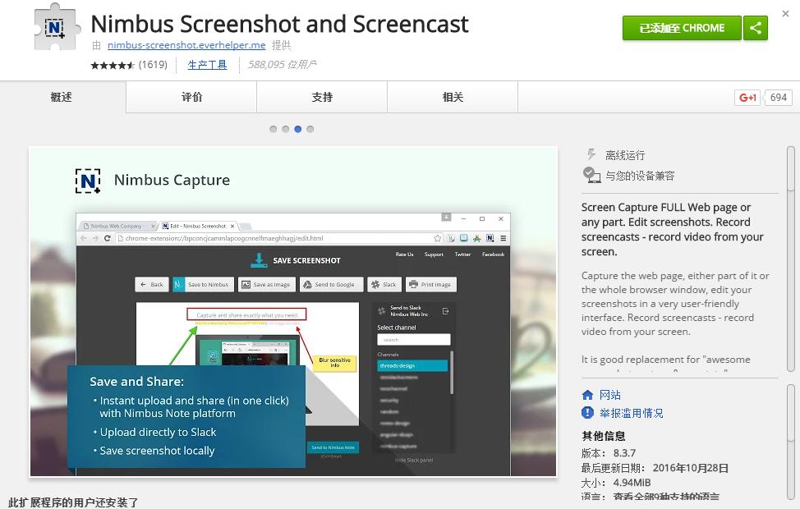Click the 离线运行 lightning icon

point(591,154)
